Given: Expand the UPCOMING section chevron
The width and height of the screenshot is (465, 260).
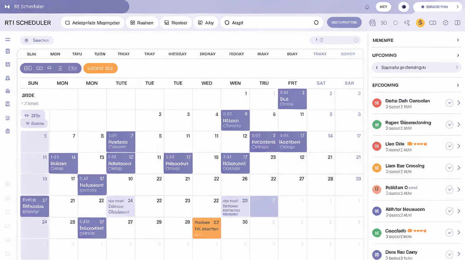Looking at the screenshot, I should pos(458,55).
